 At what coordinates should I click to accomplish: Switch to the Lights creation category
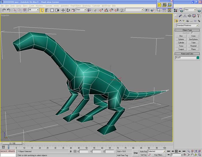coord(184,21)
